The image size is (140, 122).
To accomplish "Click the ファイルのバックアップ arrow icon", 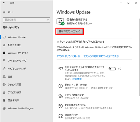I will (4, 61).
